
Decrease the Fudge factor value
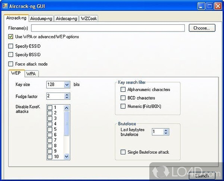click(67, 97)
